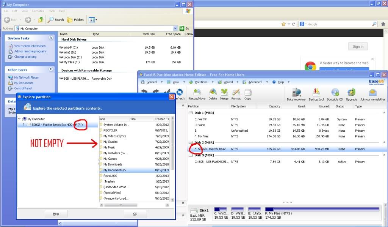Select the My Studies folder
The image size is (388, 227).
[x=110, y=142]
